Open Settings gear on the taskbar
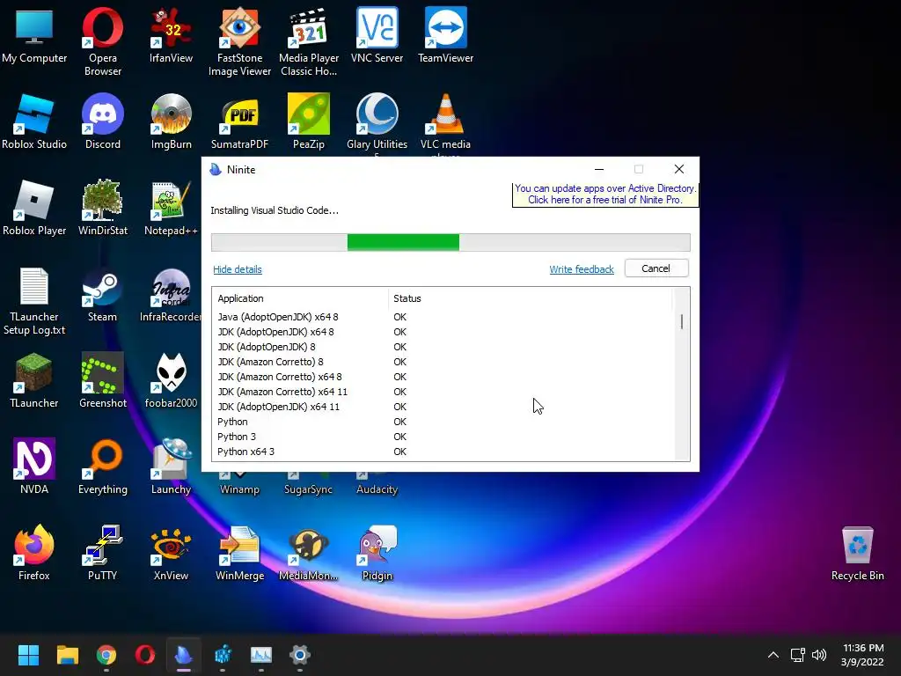This screenshot has width=901, height=676. coord(300,655)
